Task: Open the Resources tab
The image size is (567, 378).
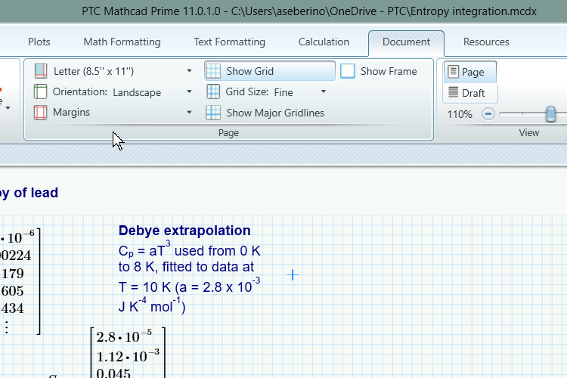Action: tap(486, 42)
